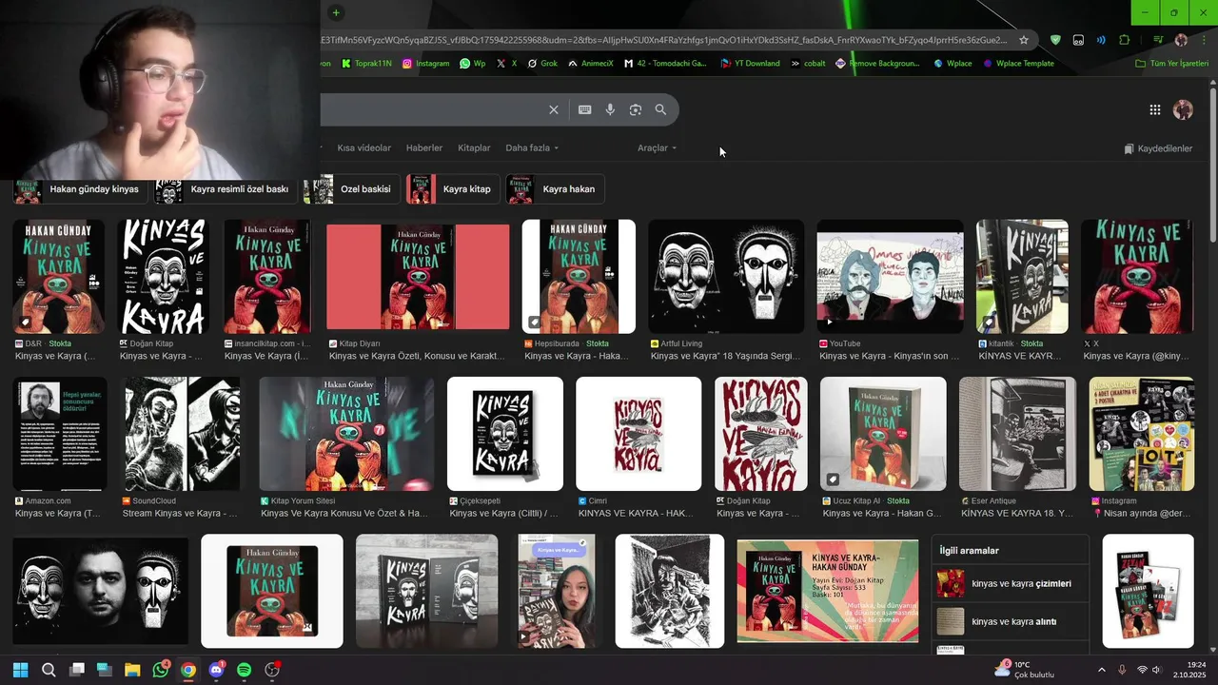
Task: Select the Kayra resimli özel baskı chip
Action: tap(226, 189)
